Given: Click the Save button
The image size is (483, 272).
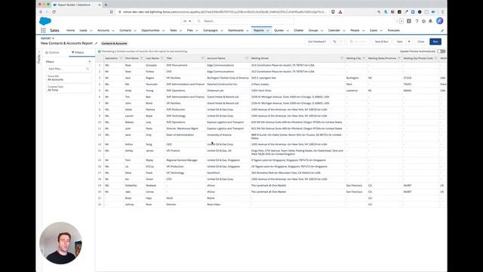Looking at the screenshot, I should (400, 42).
